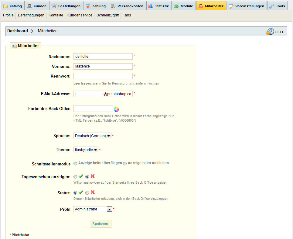Open the Kundenservice submenu link
293x239 pixels.
pos(80,15)
